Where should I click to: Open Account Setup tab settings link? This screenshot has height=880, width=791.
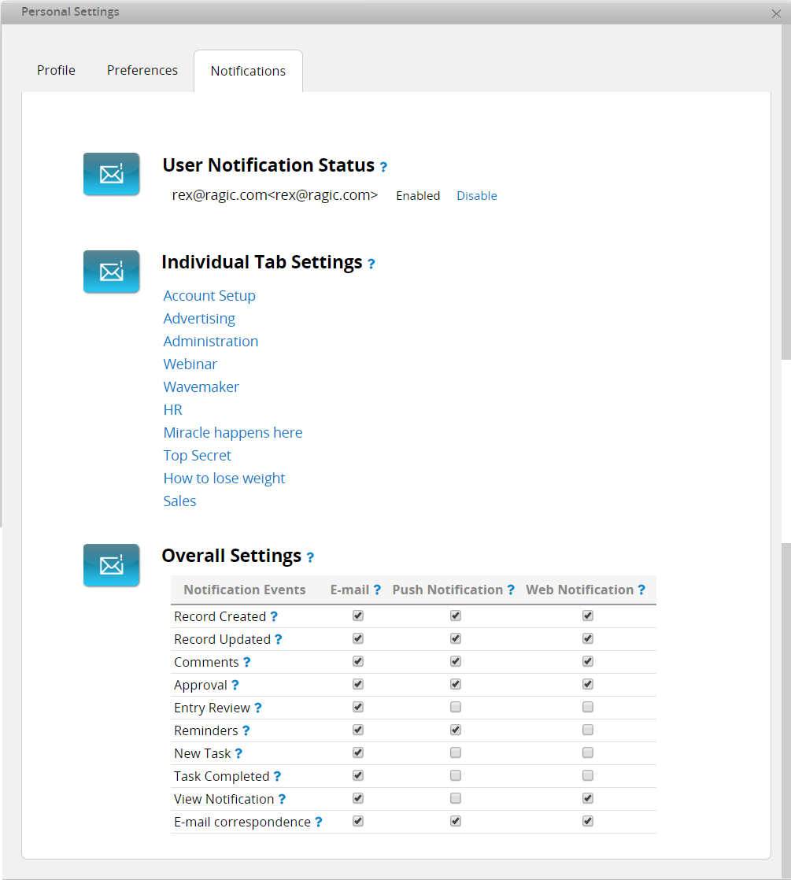tap(209, 296)
